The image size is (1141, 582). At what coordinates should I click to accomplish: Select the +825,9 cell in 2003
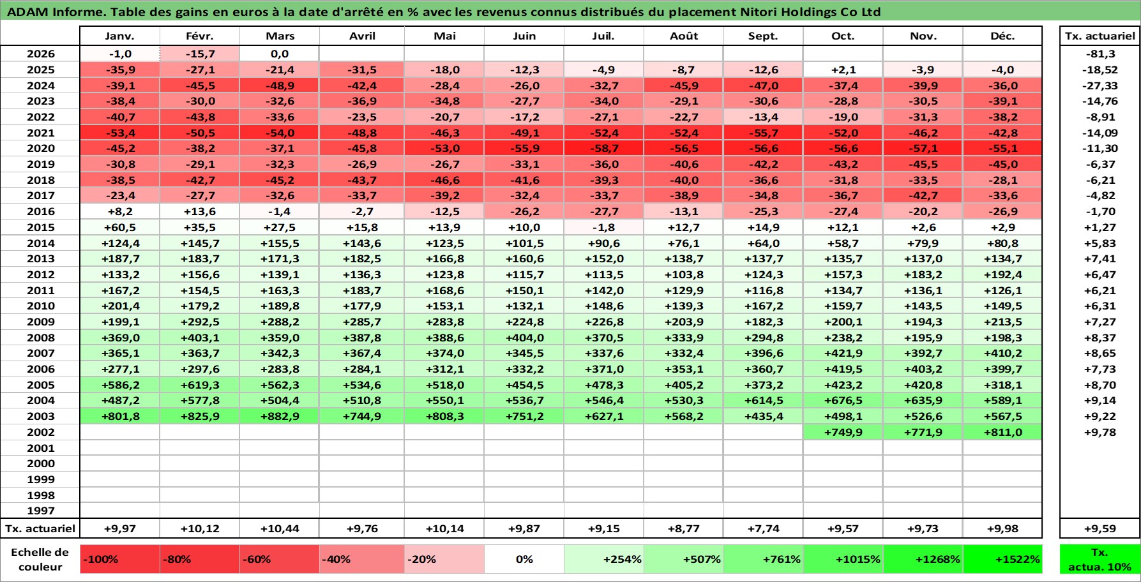click(200, 417)
